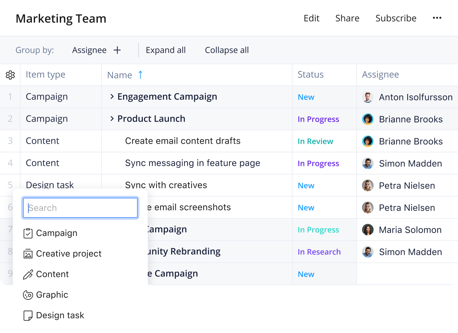Click the Creative project image icon
The width and height of the screenshot is (458, 333).
click(x=28, y=254)
